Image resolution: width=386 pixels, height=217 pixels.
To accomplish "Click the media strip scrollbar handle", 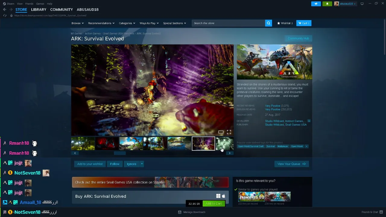I will 120,153.
